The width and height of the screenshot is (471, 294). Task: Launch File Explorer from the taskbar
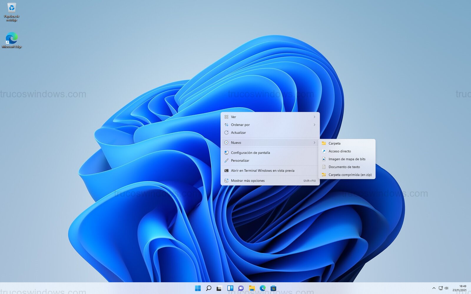[x=252, y=288]
